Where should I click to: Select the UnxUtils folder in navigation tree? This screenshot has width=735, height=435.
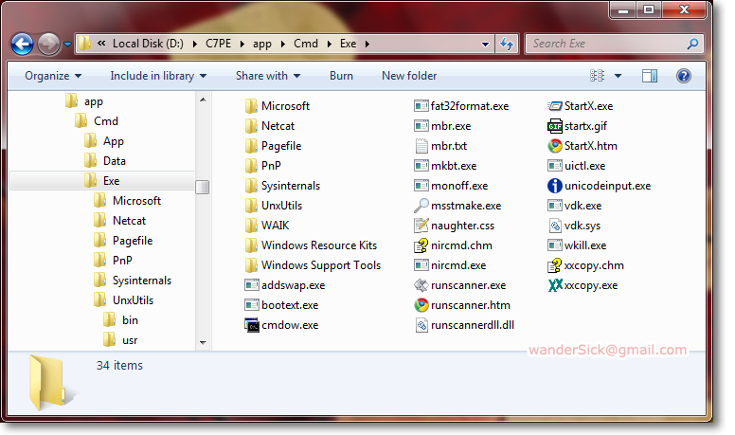click(x=124, y=300)
